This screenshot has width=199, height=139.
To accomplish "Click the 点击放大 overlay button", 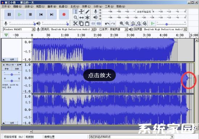I will coord(99,75).
